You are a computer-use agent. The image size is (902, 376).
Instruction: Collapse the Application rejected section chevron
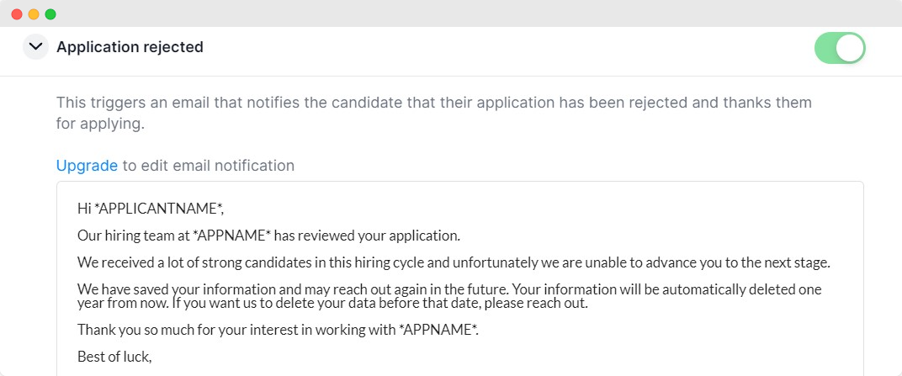point(35,47)
